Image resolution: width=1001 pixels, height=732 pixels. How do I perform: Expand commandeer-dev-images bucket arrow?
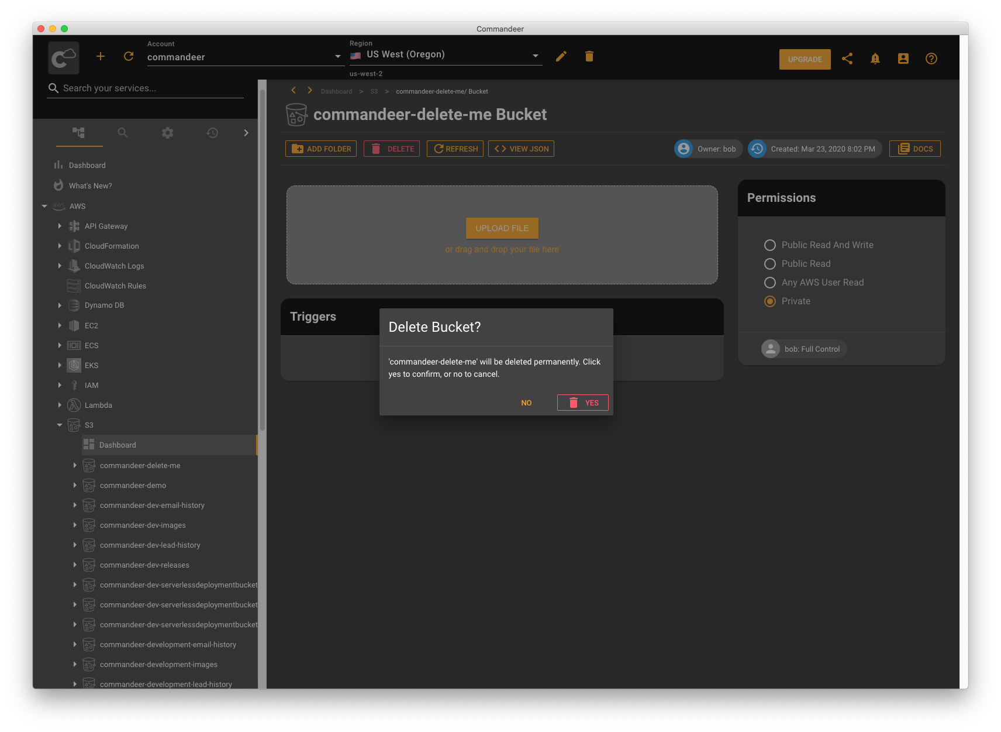click(x=75, y=525)
